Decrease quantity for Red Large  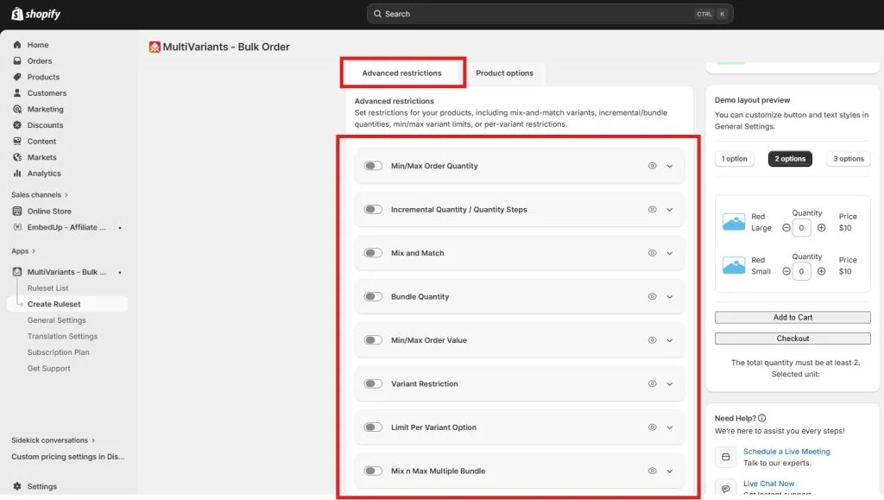(786, 228)
